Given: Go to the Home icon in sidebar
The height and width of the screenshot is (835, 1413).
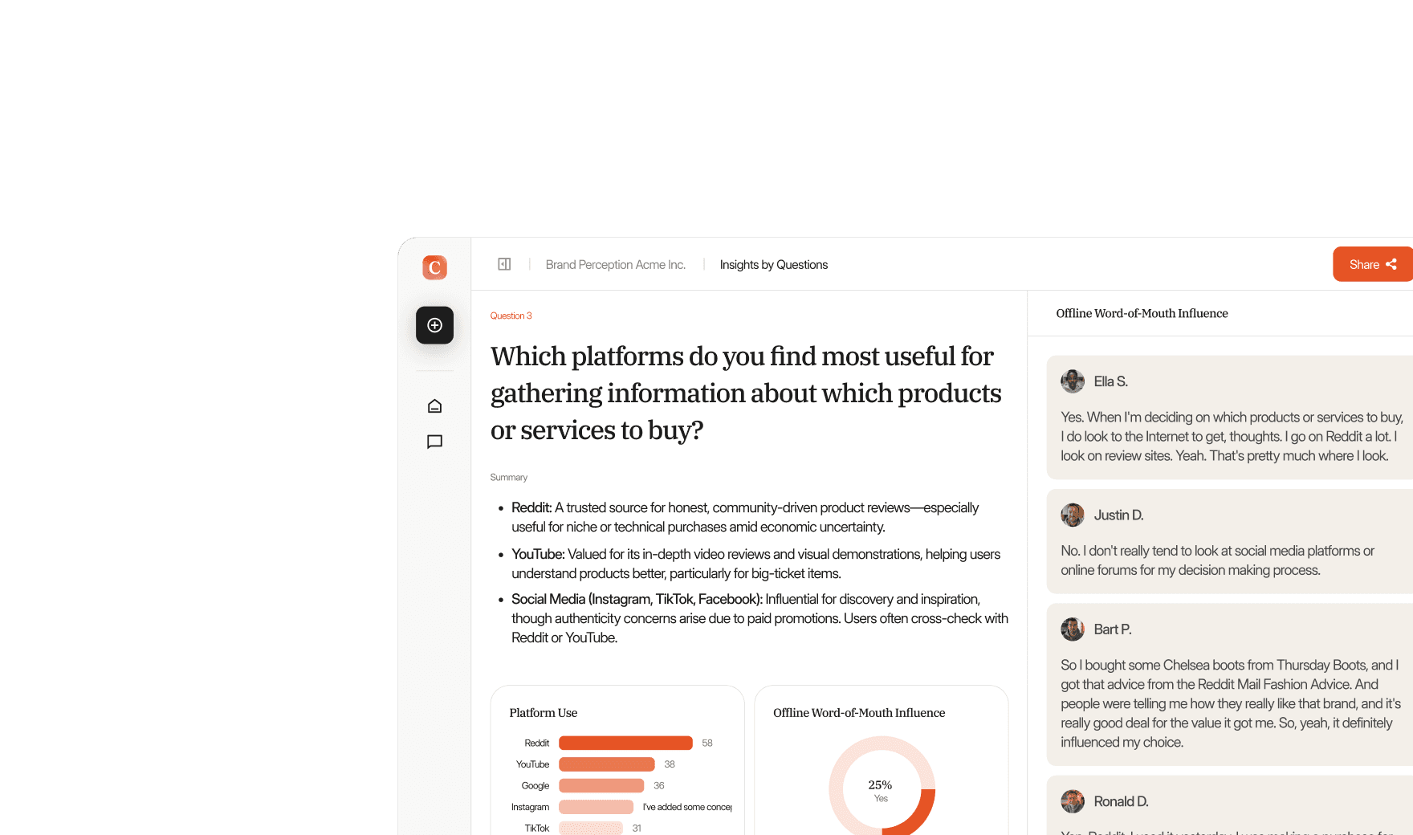Looking at the screenshot, I should pos(434,406).
